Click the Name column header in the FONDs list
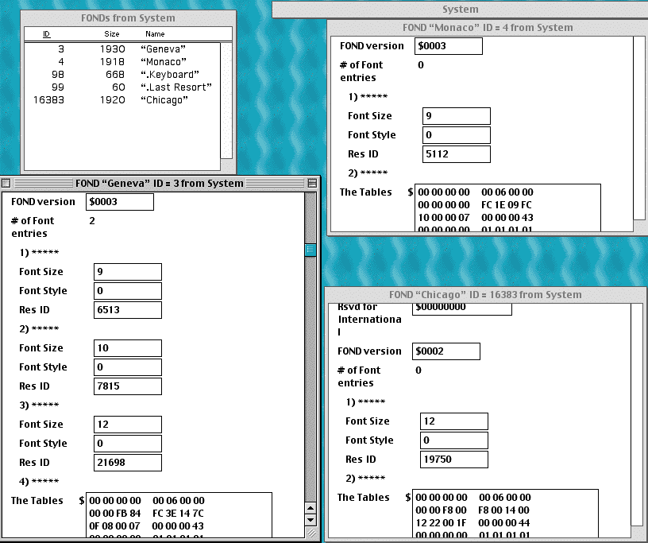The image size is (648, 543). tap(155, 34)
